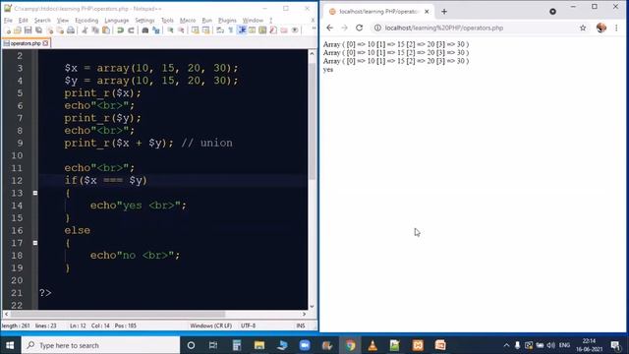Open Zoom app from taskbar
This screenshot has width=629, height=354.
tap(305, 345)
